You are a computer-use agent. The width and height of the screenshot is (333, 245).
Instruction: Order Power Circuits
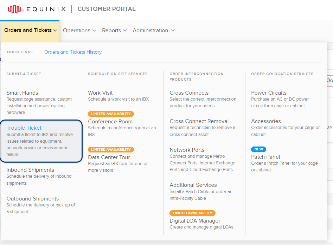coord(269,93)
